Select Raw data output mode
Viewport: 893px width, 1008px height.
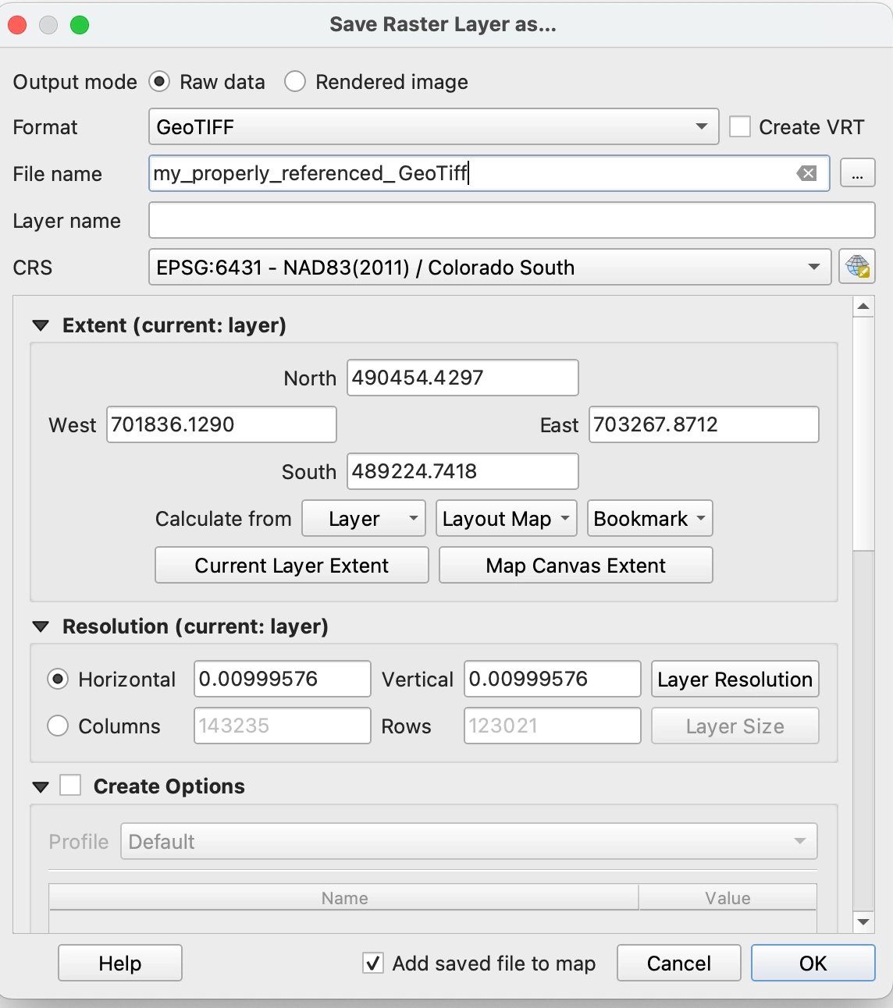pos(159,82)
